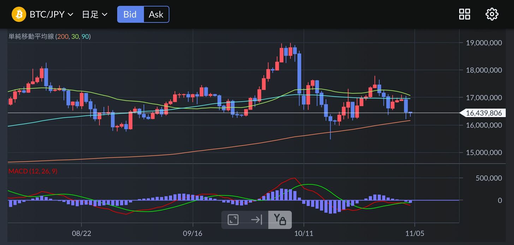Switch the price display to Ask

pos(156,14)
